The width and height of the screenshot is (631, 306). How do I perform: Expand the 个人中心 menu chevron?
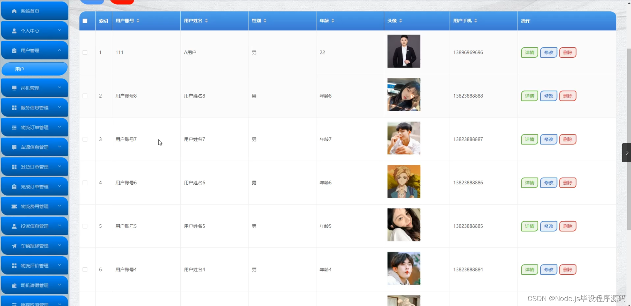60,30
